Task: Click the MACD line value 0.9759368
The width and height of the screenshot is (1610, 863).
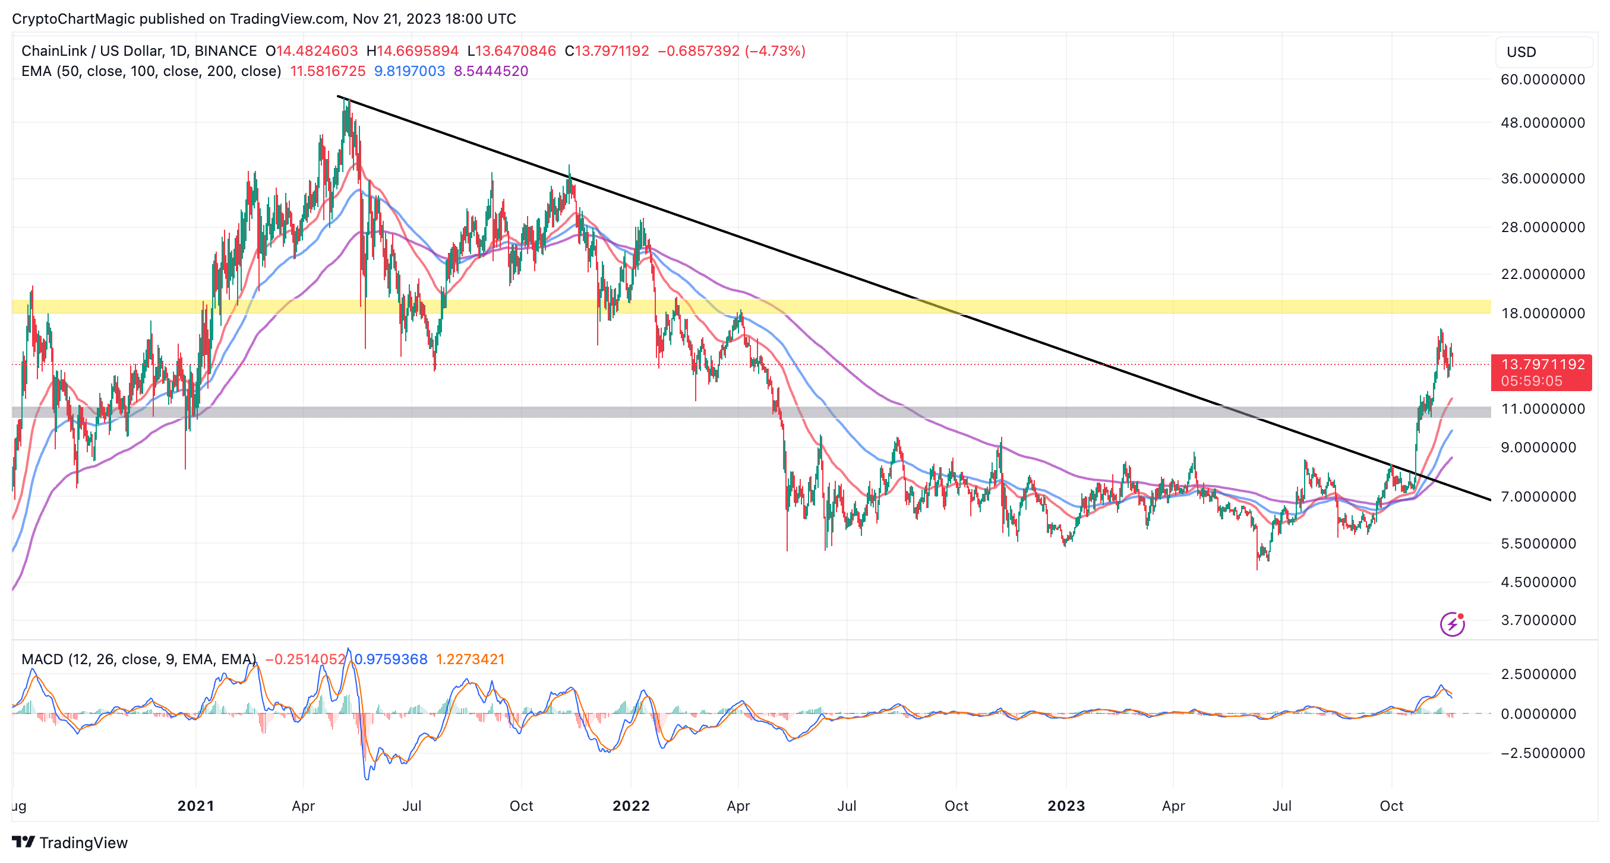Action: 391,659
